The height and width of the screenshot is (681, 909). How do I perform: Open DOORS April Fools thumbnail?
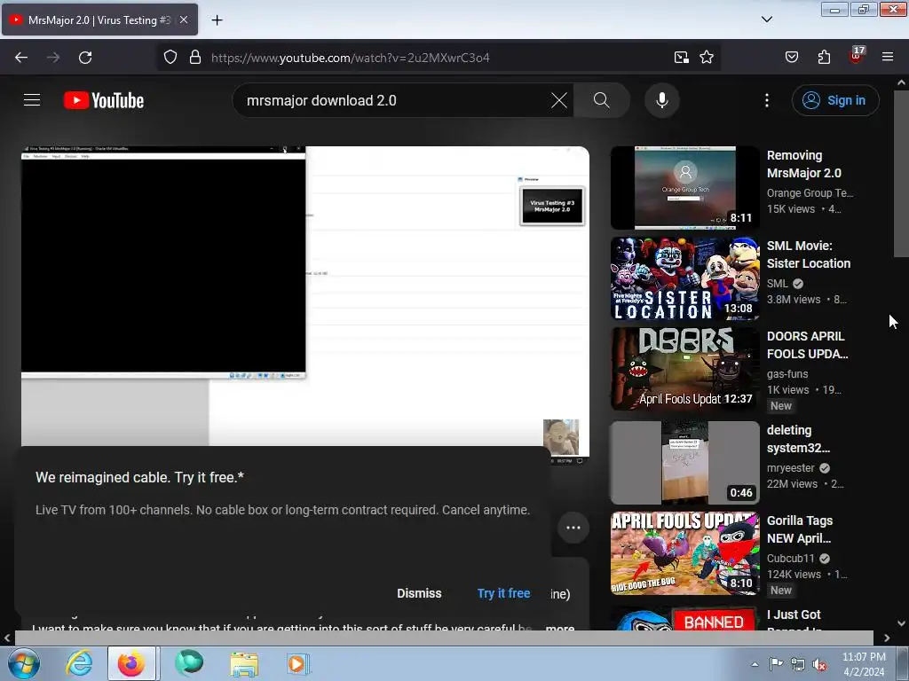pos(684,368)
